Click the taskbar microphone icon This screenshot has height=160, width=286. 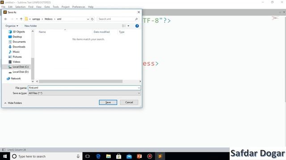[78, 156]
